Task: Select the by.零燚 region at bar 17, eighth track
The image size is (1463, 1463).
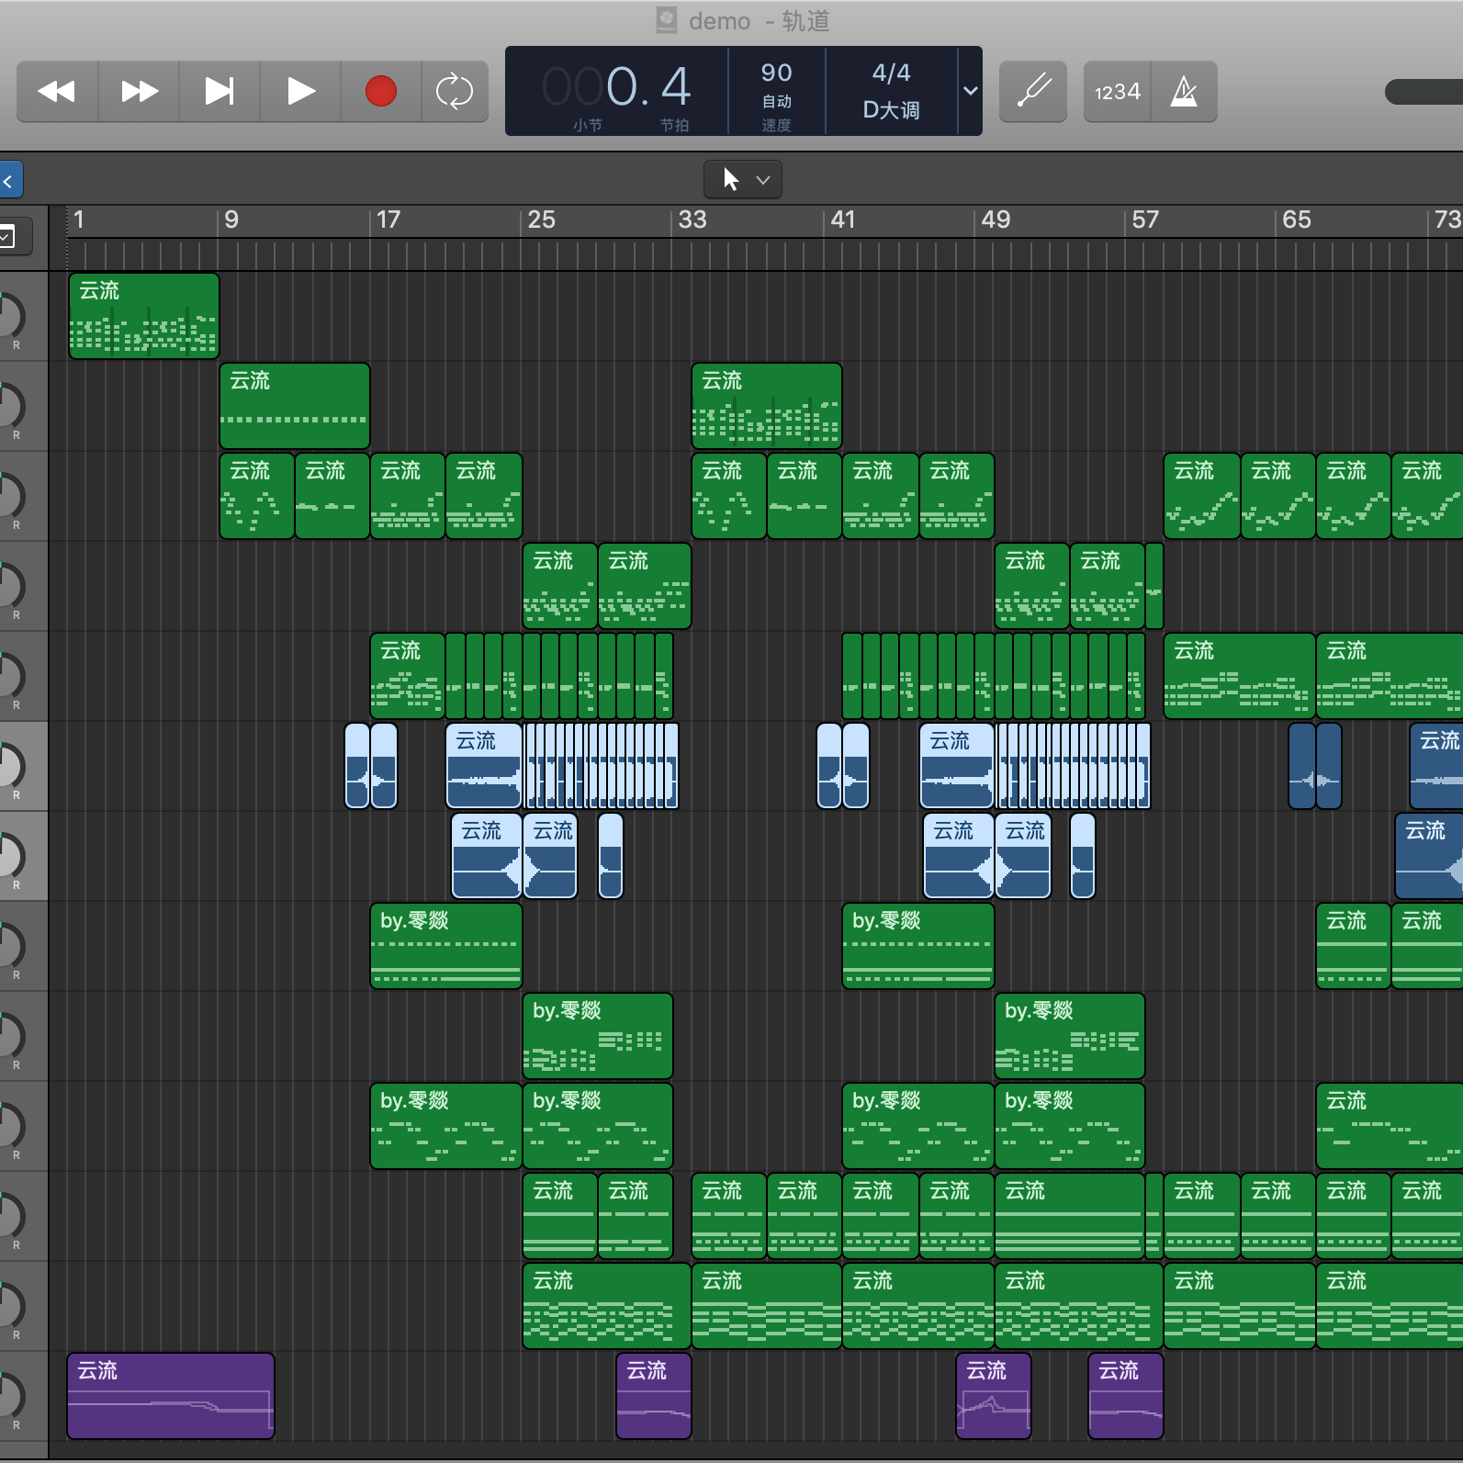Action: click(x=446, y=946)
